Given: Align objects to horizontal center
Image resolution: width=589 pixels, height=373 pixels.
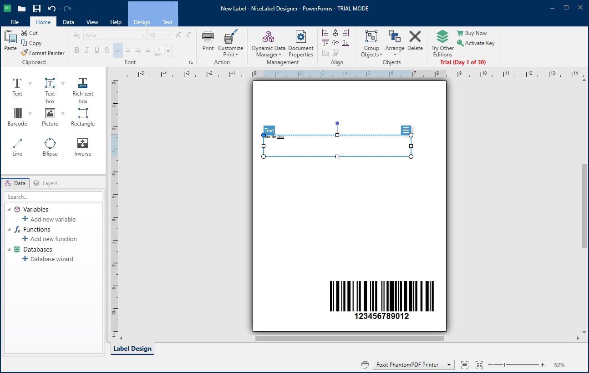Looking at the screenshot, I should 335,33.
